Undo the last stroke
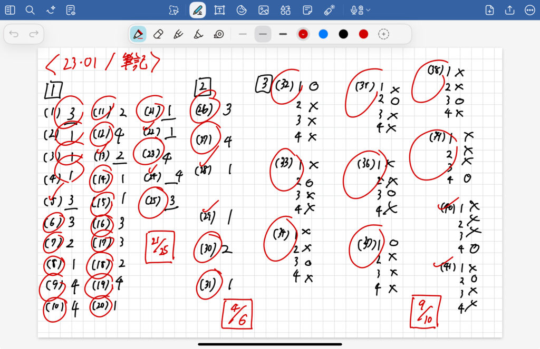Screen dimensions: 540x349 [14, 34]
